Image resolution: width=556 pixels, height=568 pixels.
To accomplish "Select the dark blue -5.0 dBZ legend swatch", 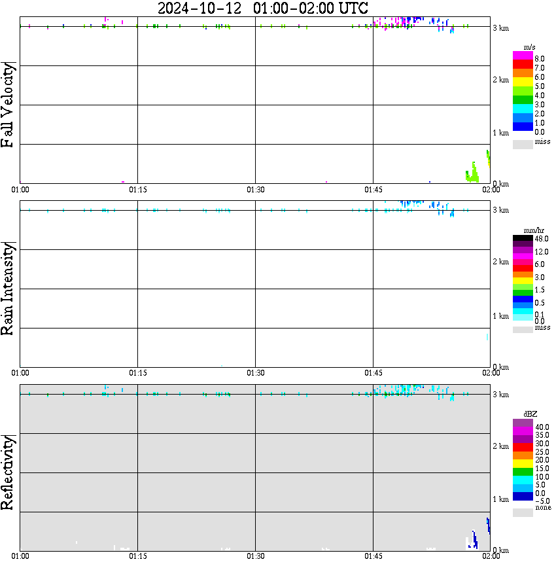I will [523, 497].
